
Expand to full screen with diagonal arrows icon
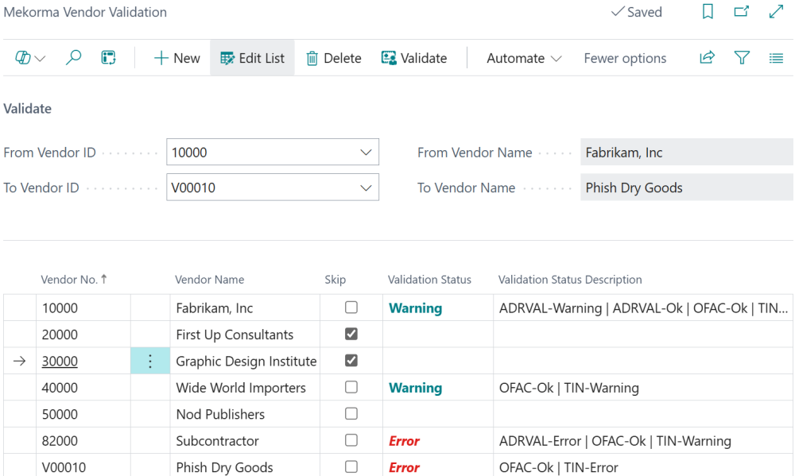pos(776,12)
